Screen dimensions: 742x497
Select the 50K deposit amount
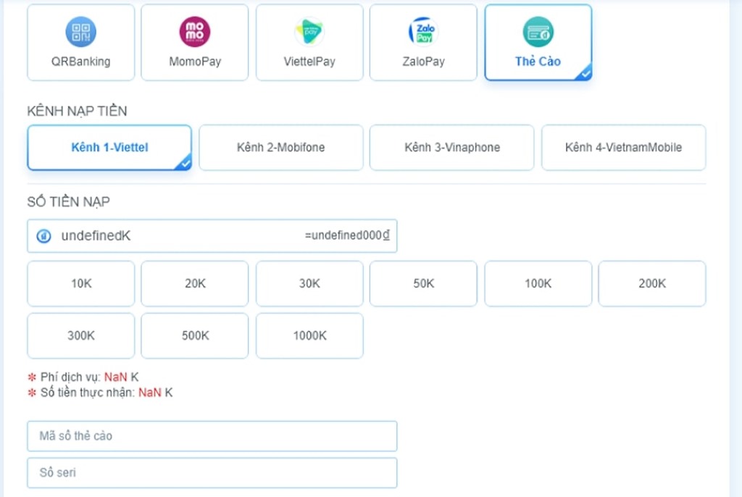tap(423, 284)
